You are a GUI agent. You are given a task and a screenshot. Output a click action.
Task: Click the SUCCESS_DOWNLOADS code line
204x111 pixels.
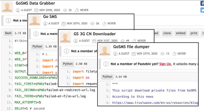[36, 78]
